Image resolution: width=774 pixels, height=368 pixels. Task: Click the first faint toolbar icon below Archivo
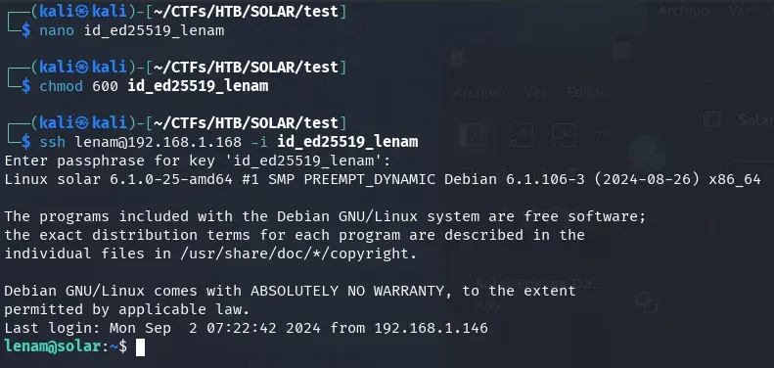tap(472, 135)
